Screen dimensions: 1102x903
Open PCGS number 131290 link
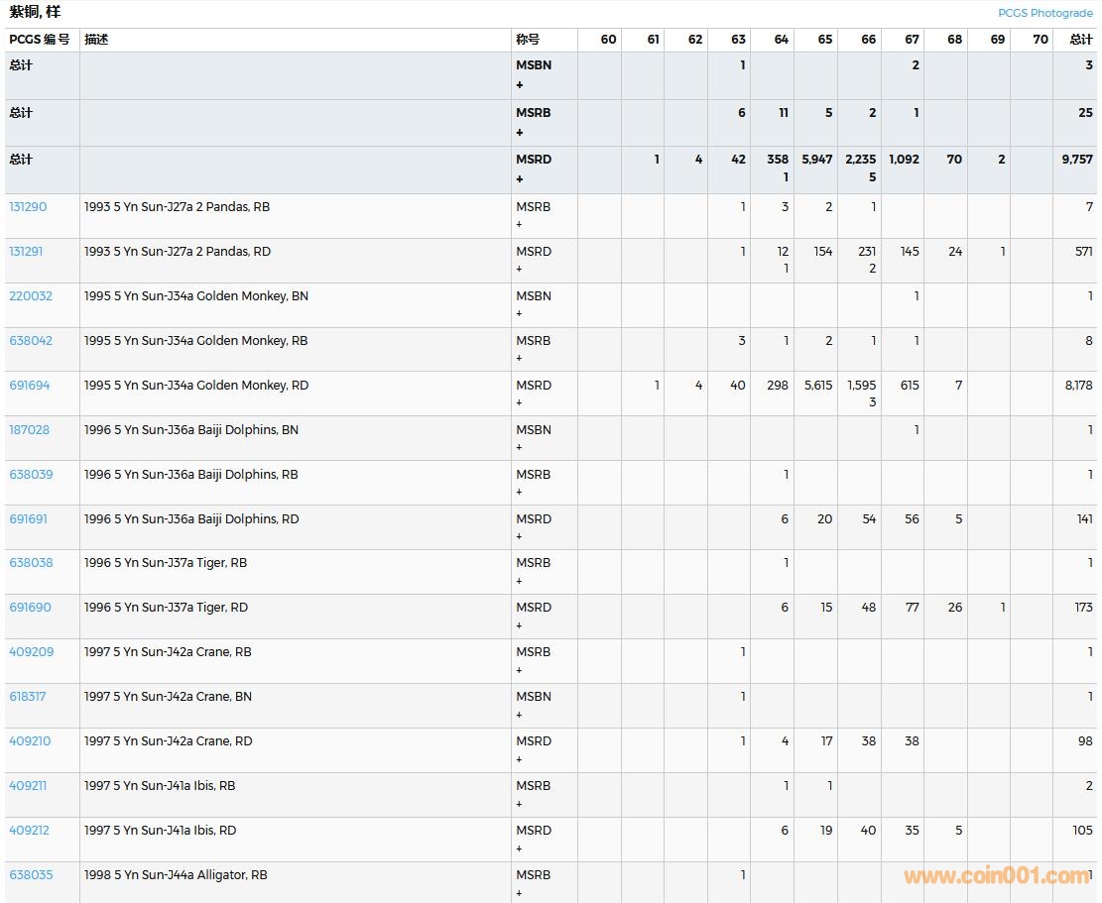point(28,207)
